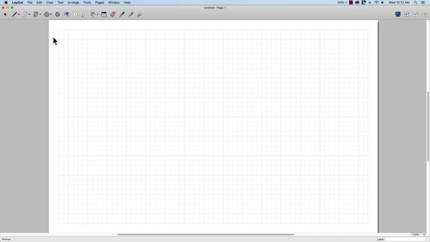The image size is (430, 242).
Task: Open the View menu
Action: (x=50, y=3)
